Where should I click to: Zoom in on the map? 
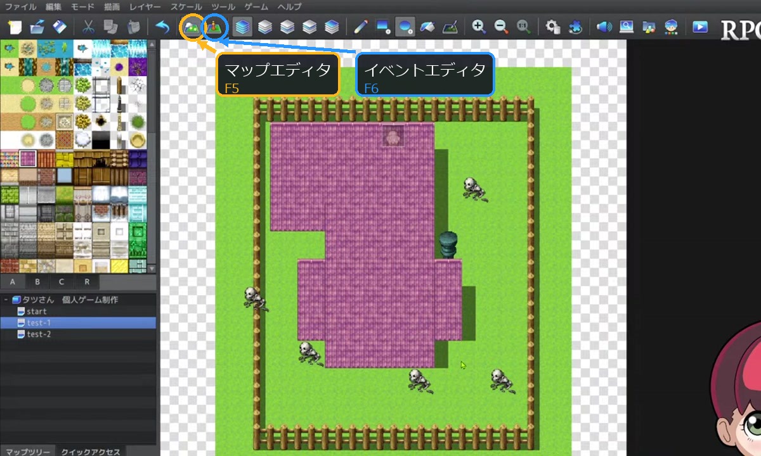[479, 27]
